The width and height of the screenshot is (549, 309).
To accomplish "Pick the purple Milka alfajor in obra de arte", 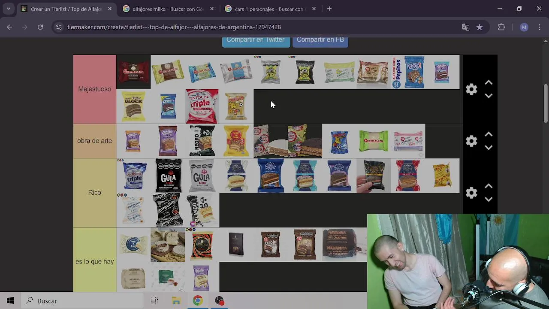I will 168,141.
